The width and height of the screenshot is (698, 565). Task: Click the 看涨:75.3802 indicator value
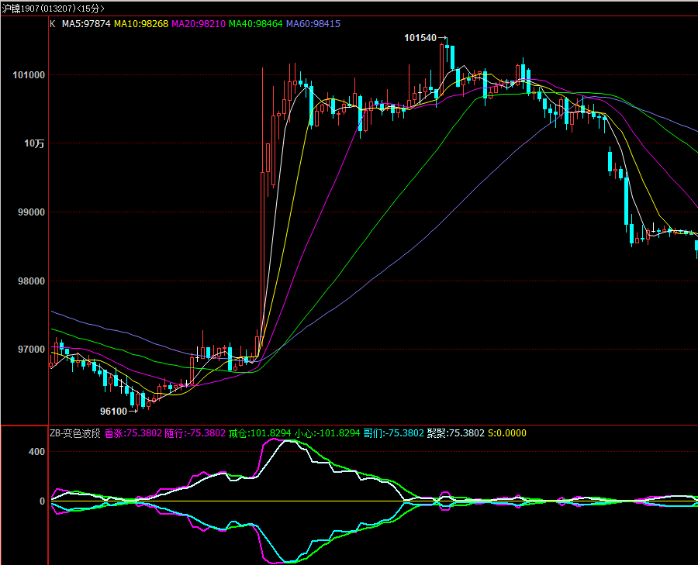click(133, 433)
